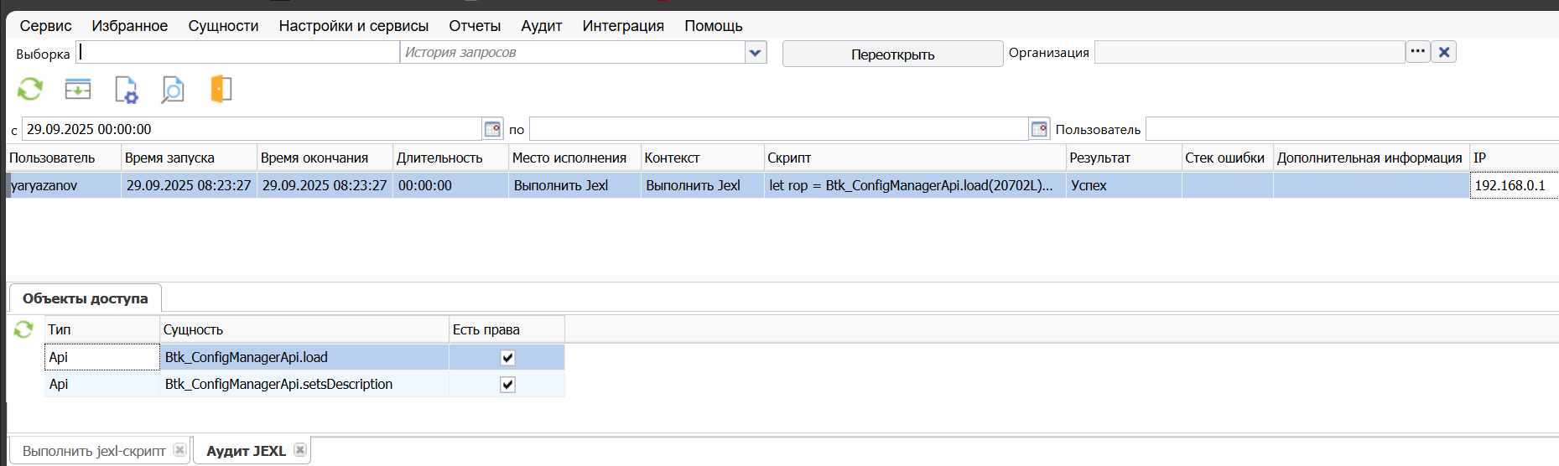Toggle rights checkbox for Btk_ConfigManagerApi.load
The height and width of the screenshot is (466, 1559).
coord(507,358)
